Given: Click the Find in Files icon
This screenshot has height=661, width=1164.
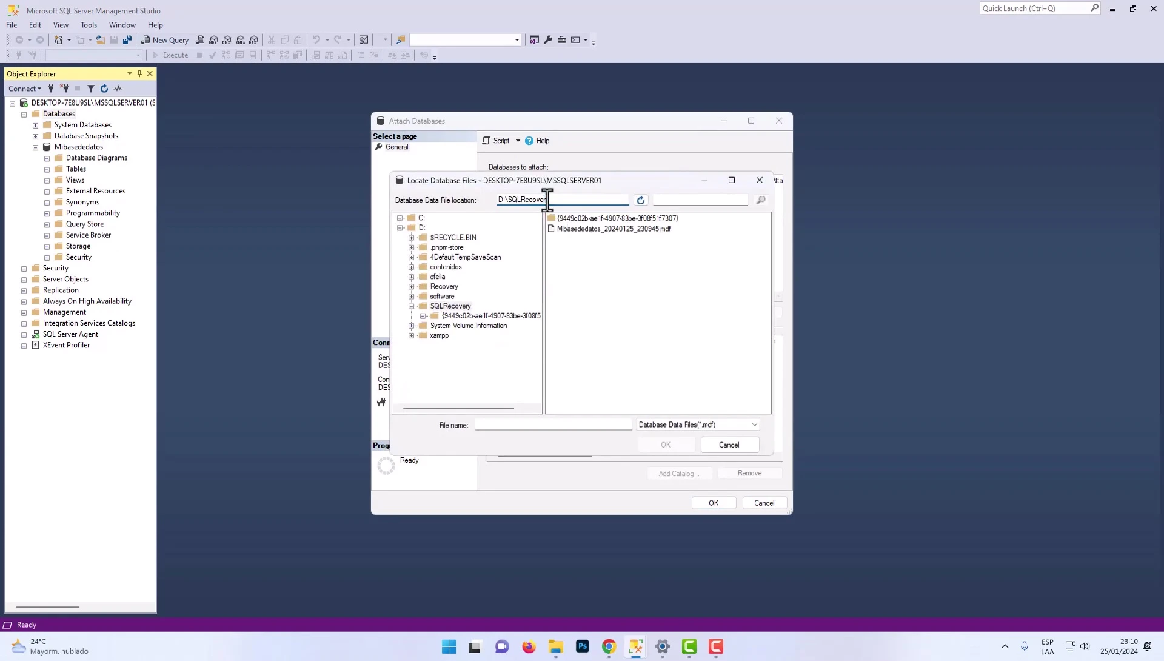Looking at the screenshot, I should tap(400, 40).
